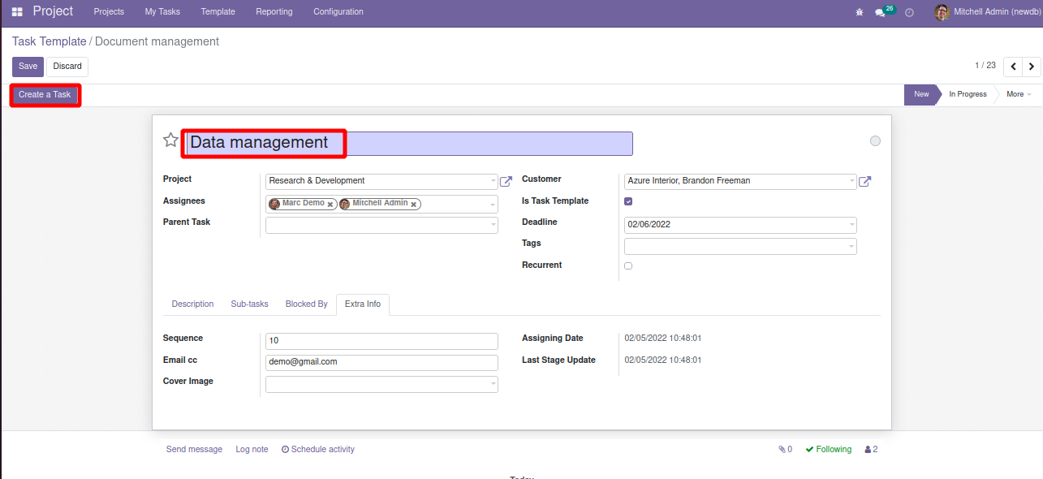Viewport: 1043px width, 479px height.
Task: Open external link for Project field
Action: 506,181
